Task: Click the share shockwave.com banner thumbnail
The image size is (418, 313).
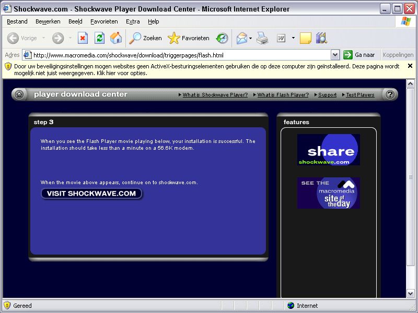Action: [x=328, y=150]
